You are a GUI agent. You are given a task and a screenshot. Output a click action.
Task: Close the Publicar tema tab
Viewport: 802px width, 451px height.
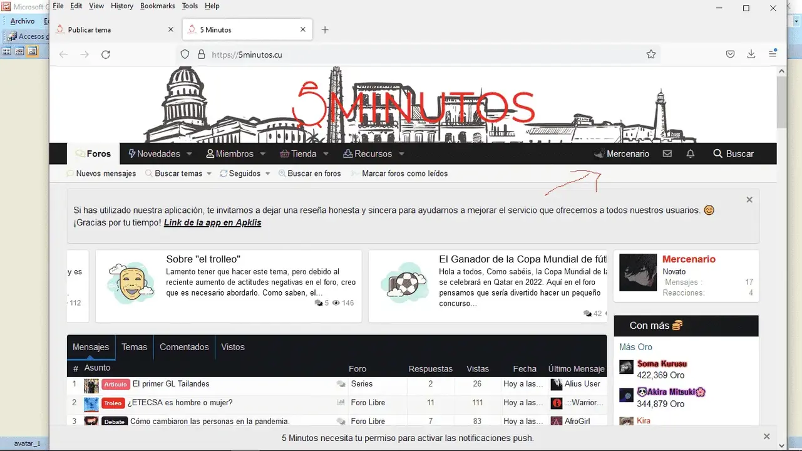pos(171,29)
